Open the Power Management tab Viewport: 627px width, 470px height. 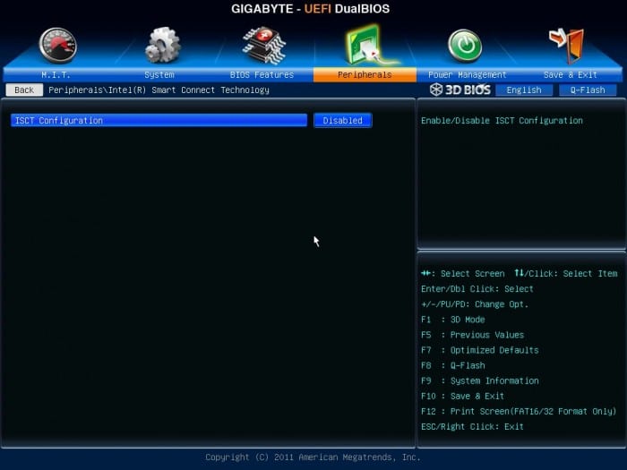(467, 74)
